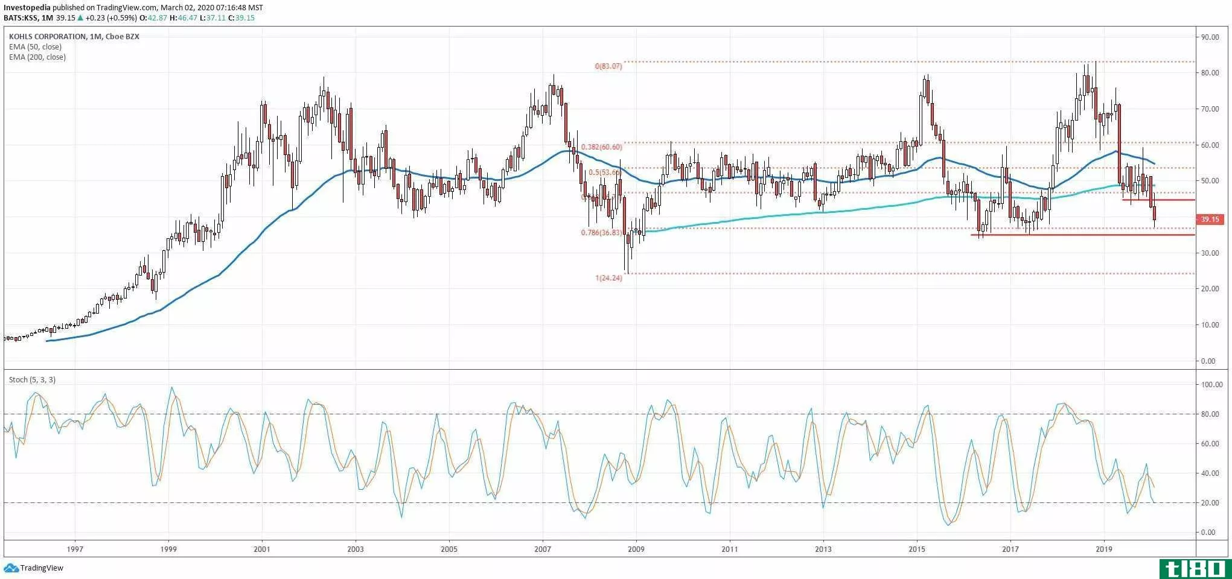Click the t180 watermark logo in the corner

coord(1195,568)
